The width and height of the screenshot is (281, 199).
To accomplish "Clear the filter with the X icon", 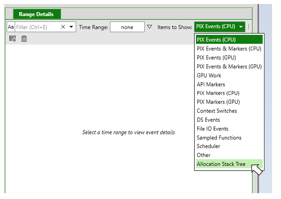I will pos(63,27).
